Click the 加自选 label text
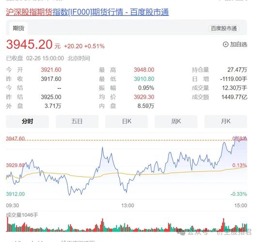This screenshot has width=260, height=242. 239,45
